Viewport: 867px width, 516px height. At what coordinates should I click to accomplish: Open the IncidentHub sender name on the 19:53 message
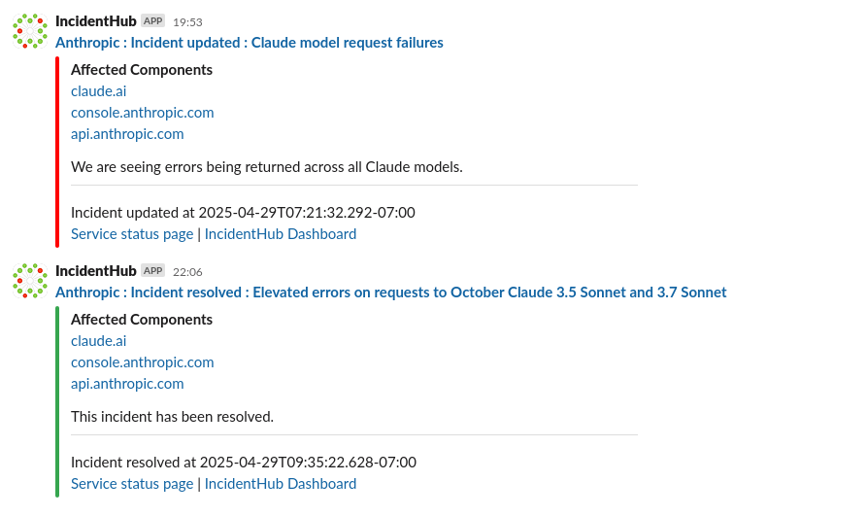pos(96,20)
